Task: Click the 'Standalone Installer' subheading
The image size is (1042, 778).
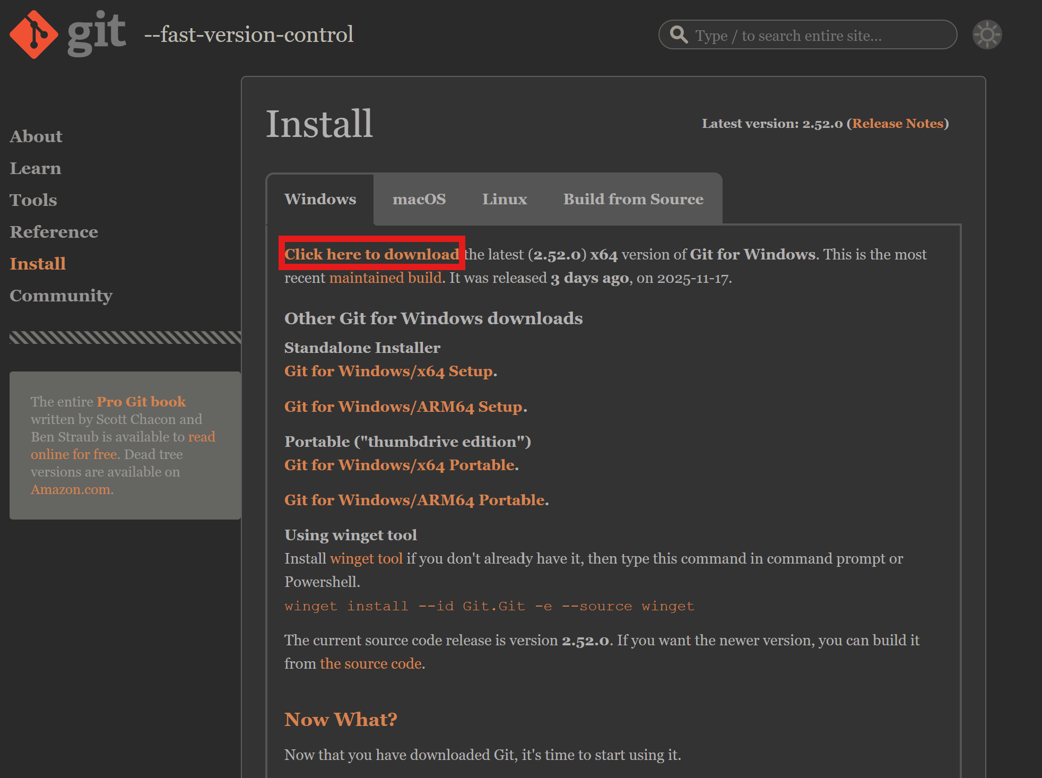Action: point(362,348)
